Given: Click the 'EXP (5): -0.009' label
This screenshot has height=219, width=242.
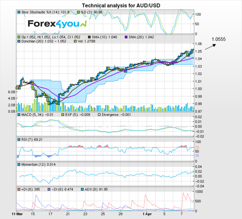Looking at the screenshot, I should tap(78, 114).
